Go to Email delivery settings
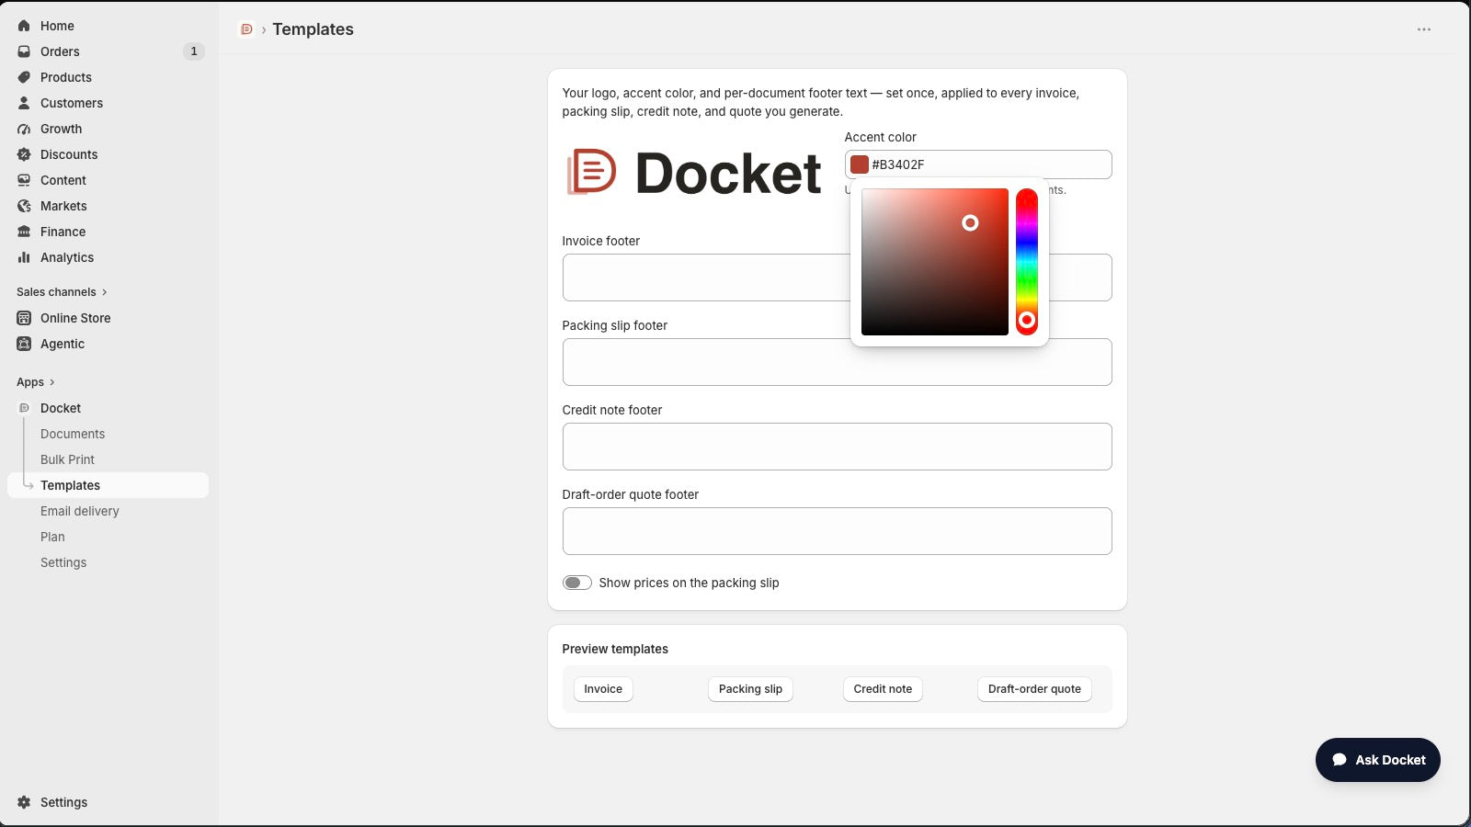1471x827 pixels. (80, 511)
